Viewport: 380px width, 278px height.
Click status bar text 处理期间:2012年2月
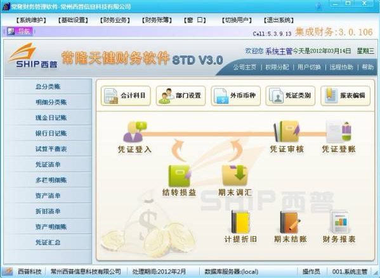(x=159, y=272)
